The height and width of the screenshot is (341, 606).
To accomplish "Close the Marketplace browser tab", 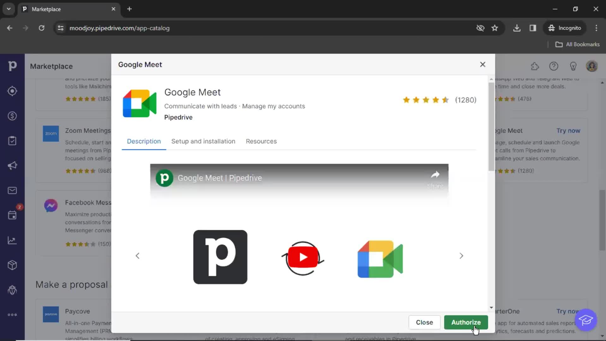I will (113, 9).
